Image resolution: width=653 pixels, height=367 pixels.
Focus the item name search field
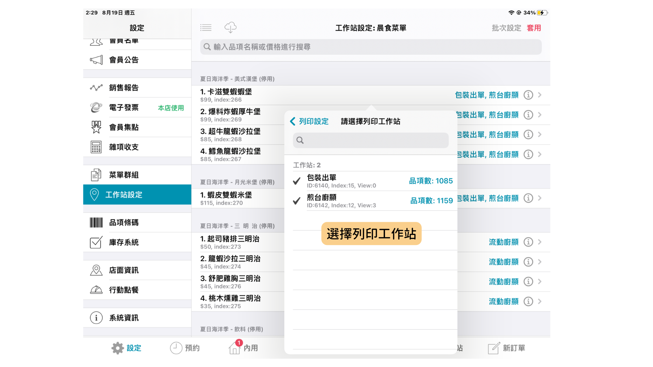click(371, 47)
